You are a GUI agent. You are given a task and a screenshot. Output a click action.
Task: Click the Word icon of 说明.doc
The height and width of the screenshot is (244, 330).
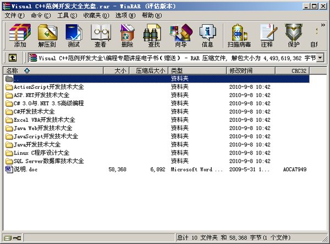coord(9,169)
